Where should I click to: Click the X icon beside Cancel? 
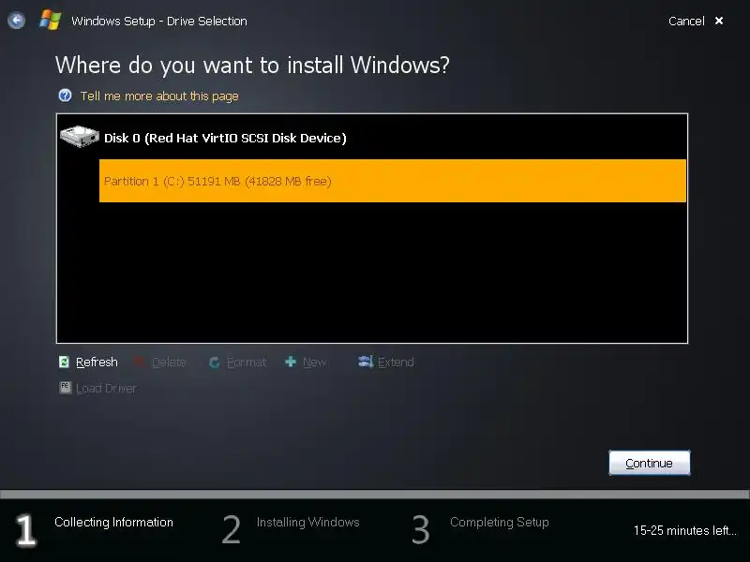click(719, 21)
